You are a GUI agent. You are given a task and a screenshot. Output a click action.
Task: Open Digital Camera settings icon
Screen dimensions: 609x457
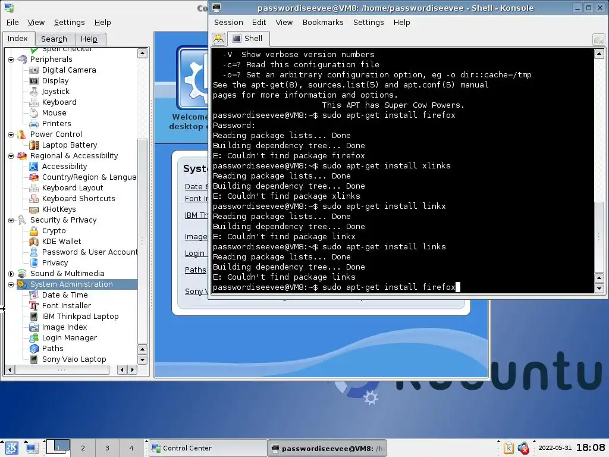click(34, 70)
